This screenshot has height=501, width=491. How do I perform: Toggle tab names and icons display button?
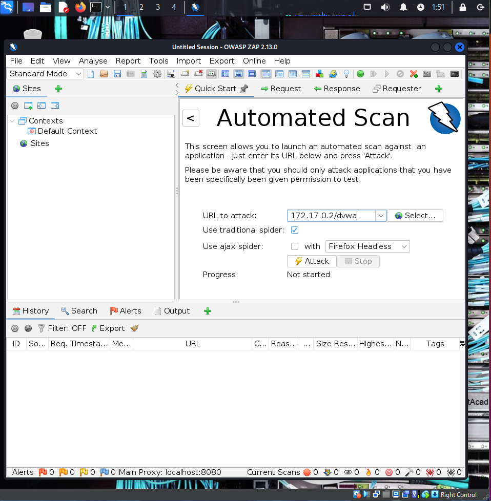pyautogui.click(x=212, y=74)
